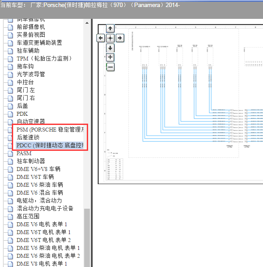Select DME V6 混合 车辆
This screenshot has width=263, height=267.
click(40, 192)
